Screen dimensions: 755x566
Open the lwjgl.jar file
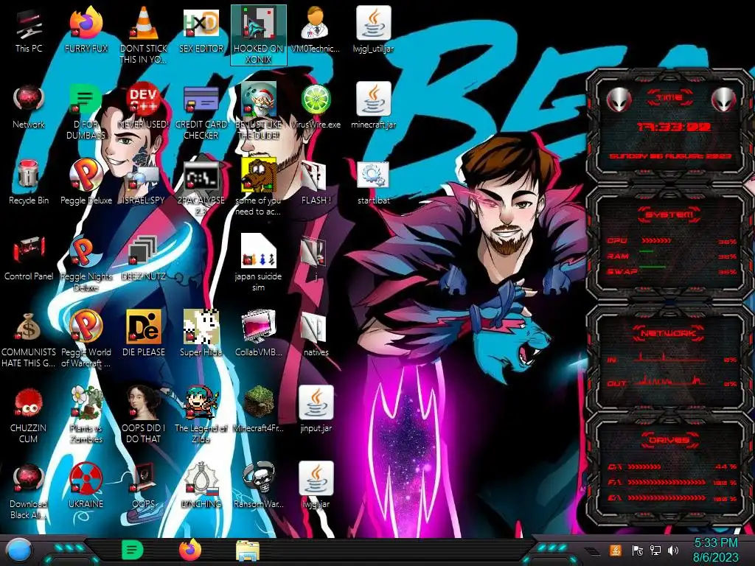[316, 485]
